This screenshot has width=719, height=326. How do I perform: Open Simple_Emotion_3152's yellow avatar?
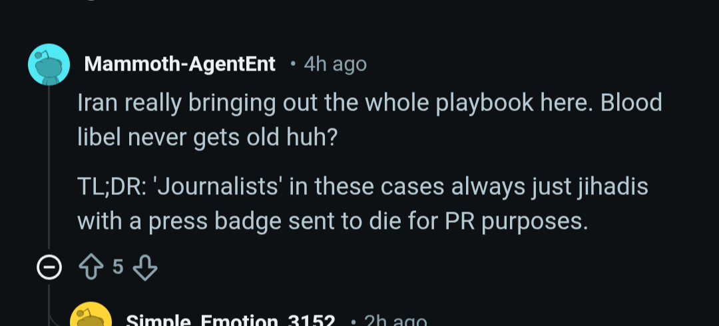(91, 315)
